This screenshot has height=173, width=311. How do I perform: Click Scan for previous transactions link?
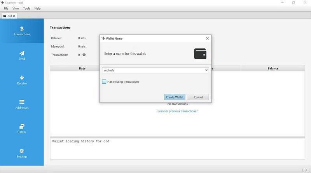tap(177, 111)
